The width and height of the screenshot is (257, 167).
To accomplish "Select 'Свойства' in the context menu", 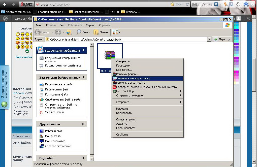I will coord(122,135).
